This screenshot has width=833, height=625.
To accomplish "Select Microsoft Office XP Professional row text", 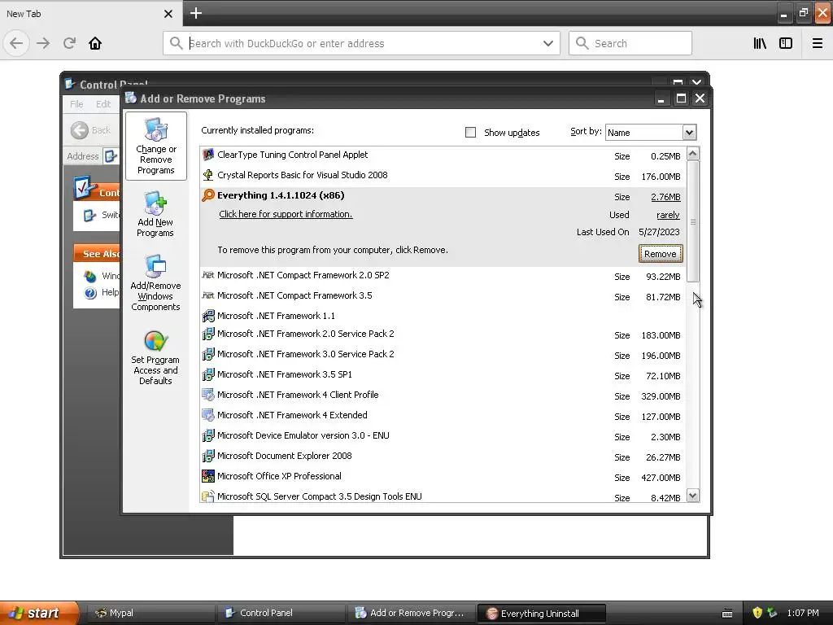I will [280, 476].
